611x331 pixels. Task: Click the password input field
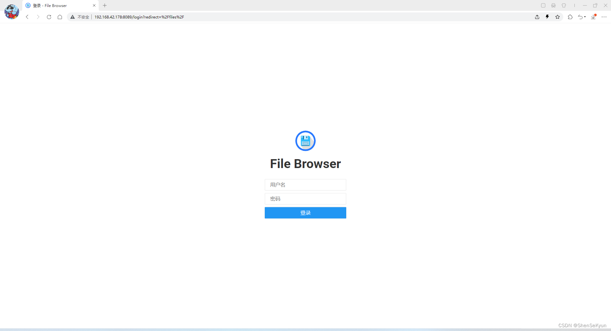(305, 199)
